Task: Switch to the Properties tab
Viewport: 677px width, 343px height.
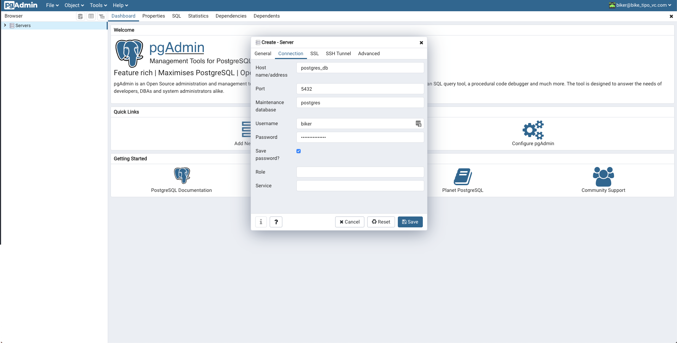Action: coord(153,16)
